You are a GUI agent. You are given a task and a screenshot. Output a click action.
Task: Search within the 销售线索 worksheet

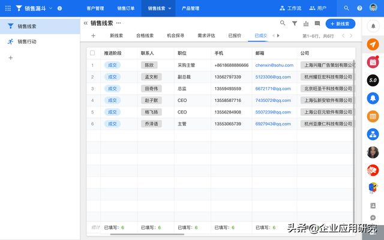283,23
